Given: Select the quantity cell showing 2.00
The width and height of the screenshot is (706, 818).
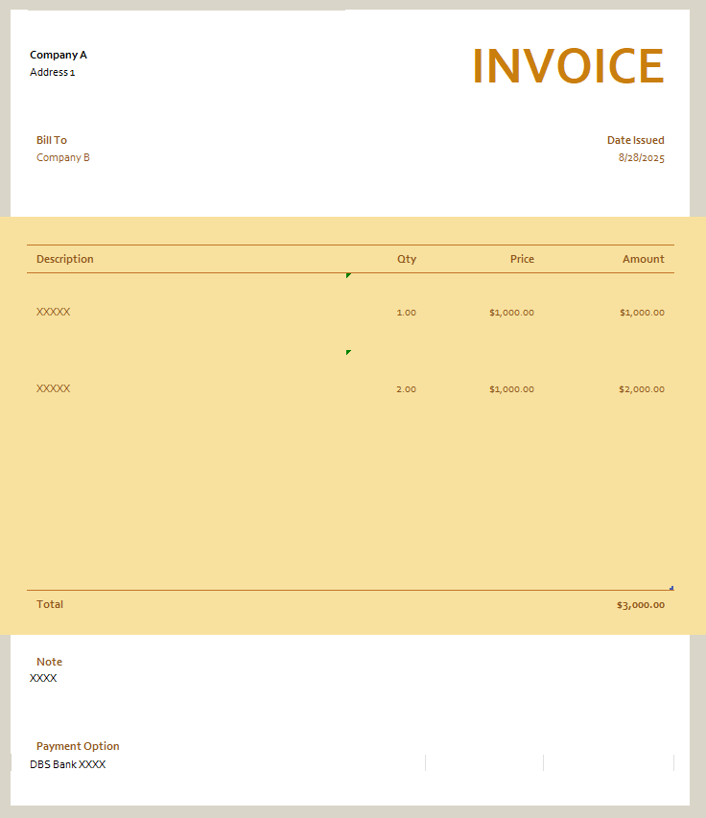Looking at the screenshot, I should click(406, 389).
